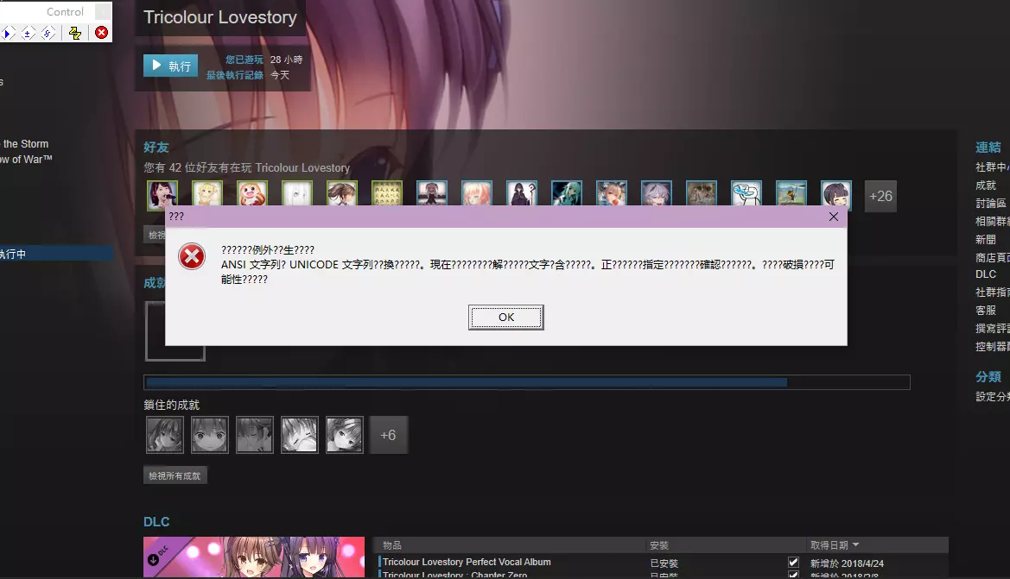Screen dimensions: 1010x579
Task: Click 檢視所有成就 view all achievements button
Action: pos(175,476)
